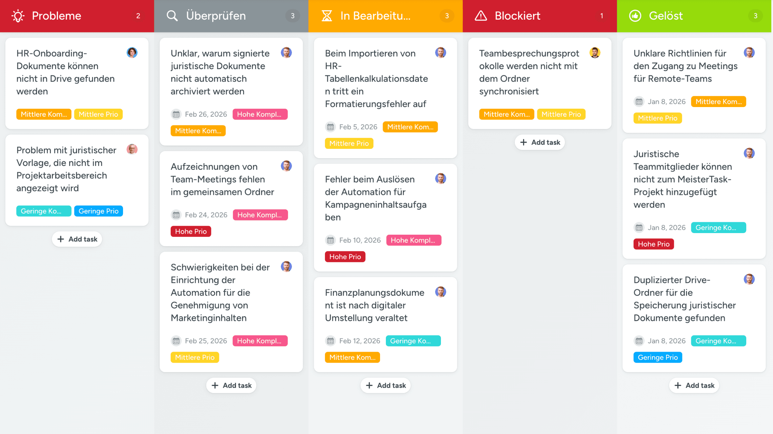Add task in the Probleme column

(77, 239)
